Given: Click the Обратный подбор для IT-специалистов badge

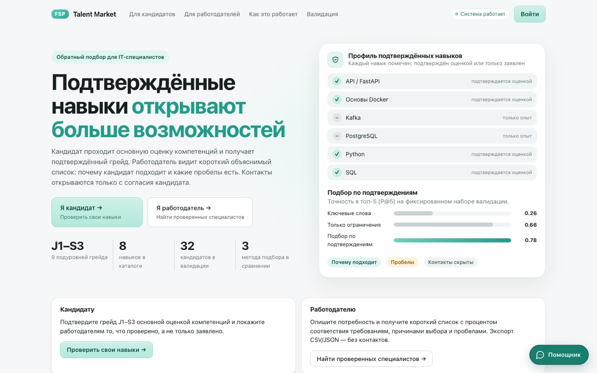Looking at the screenshot, I should [x=110, y=57].
